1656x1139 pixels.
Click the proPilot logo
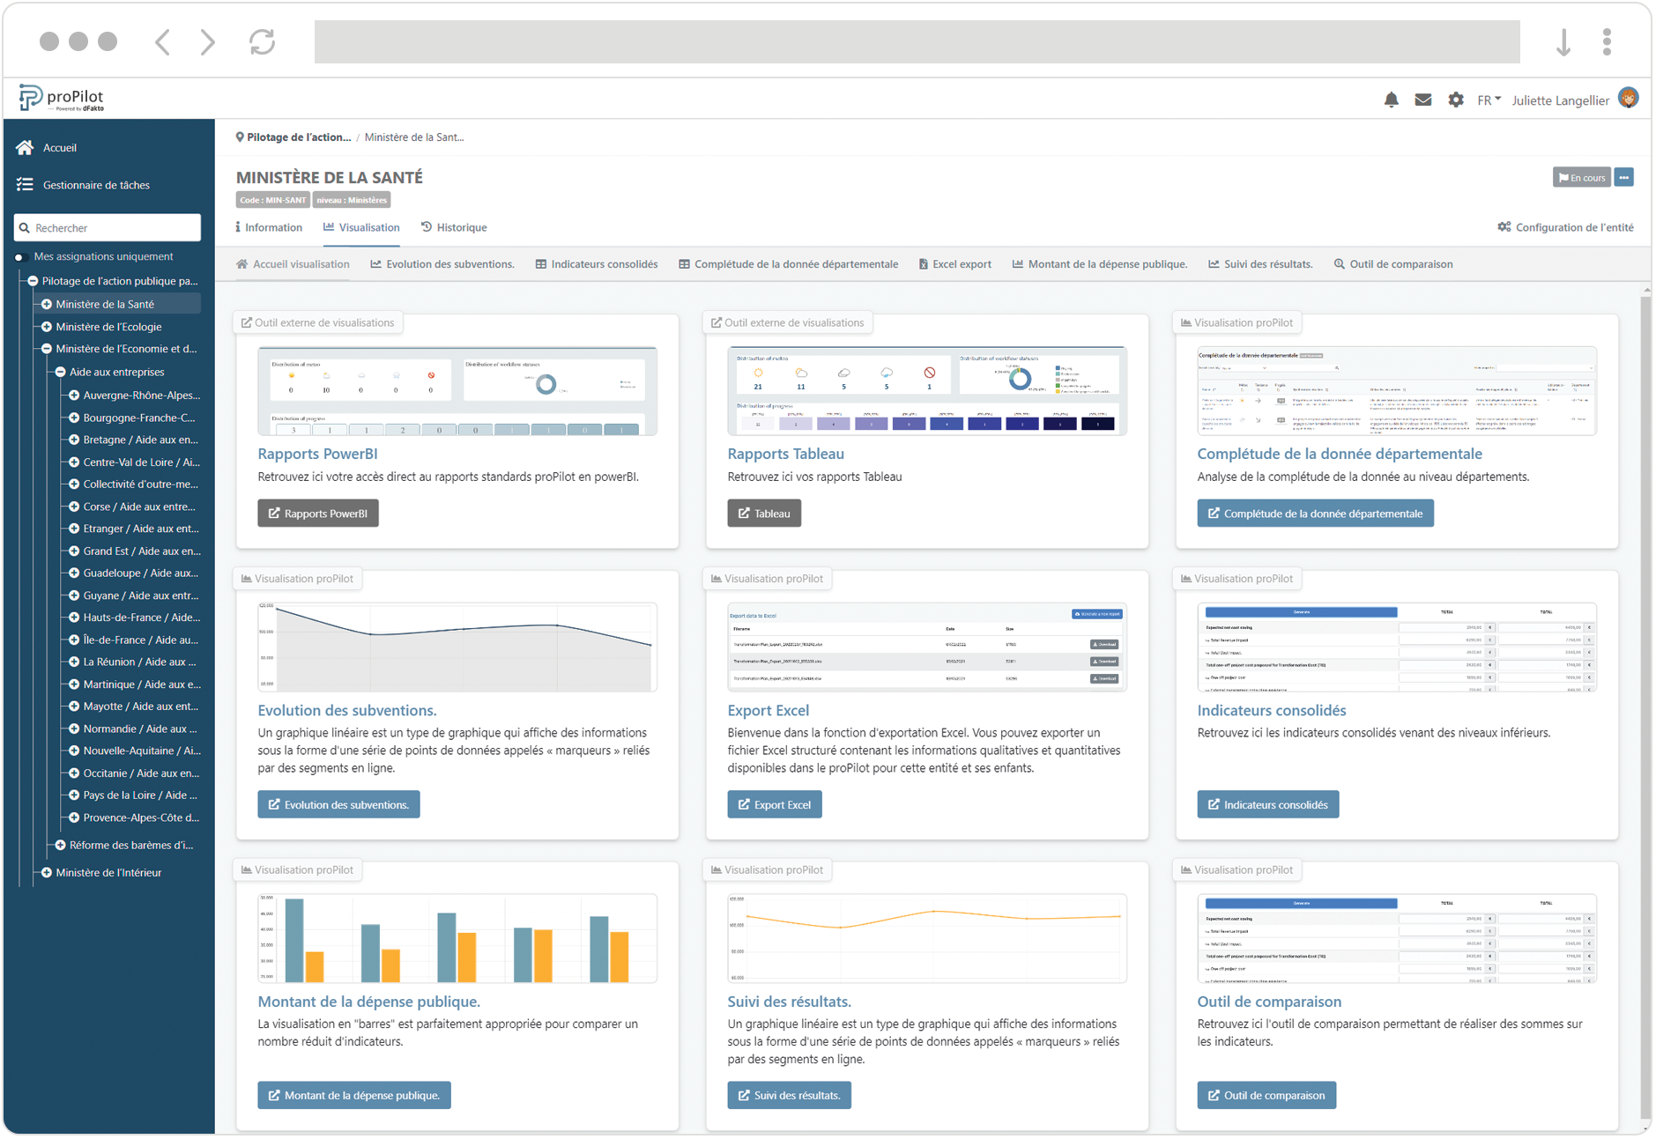pos(62,99)
